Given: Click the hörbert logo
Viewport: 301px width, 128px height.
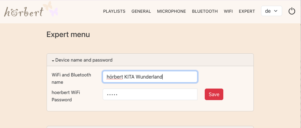Looking at the screenshot, I should click(x=24, y=12).
